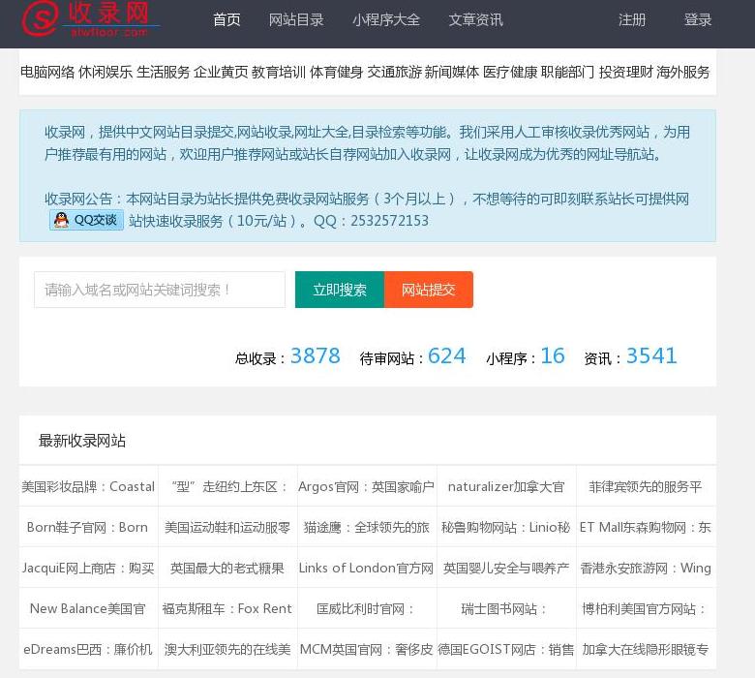
Task: Click the 总收录 count 3878
Action: [316, 356]
